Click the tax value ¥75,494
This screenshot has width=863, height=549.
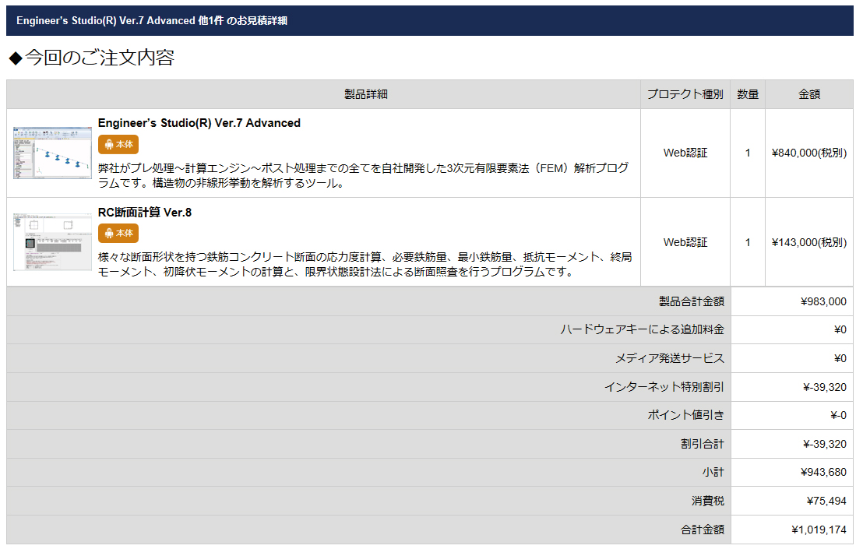click(826, 501)
